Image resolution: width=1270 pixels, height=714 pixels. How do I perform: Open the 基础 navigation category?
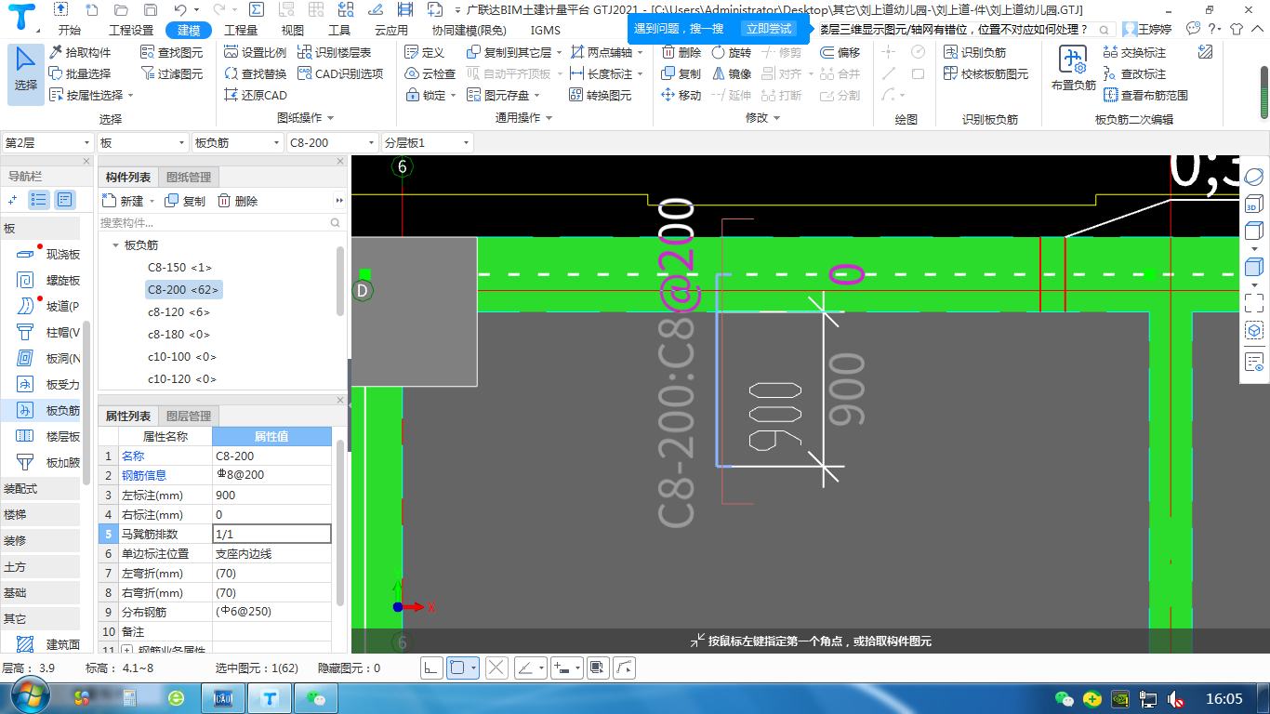(40, 592)
